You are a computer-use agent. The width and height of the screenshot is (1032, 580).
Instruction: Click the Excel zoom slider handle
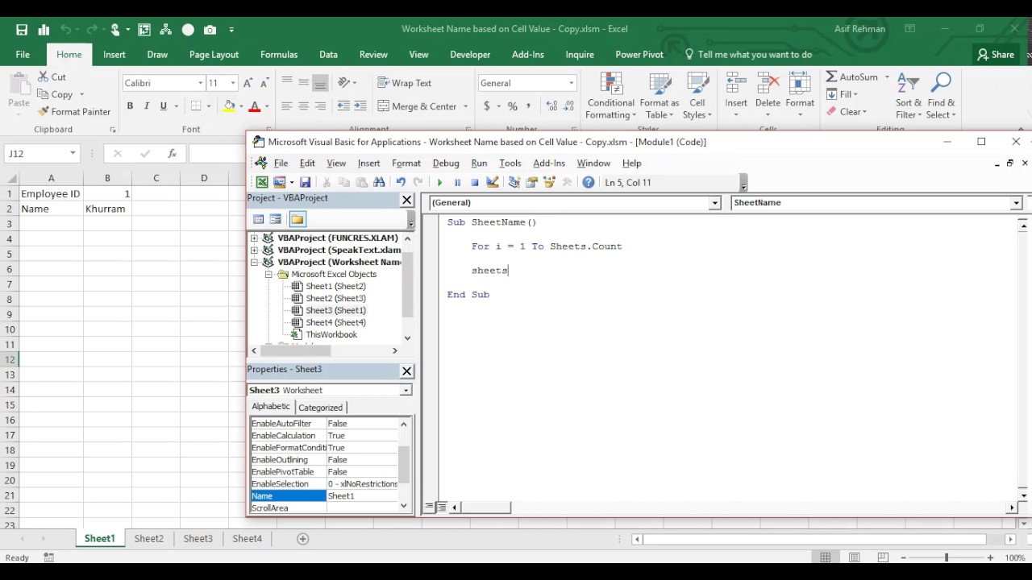pos(947,558)
